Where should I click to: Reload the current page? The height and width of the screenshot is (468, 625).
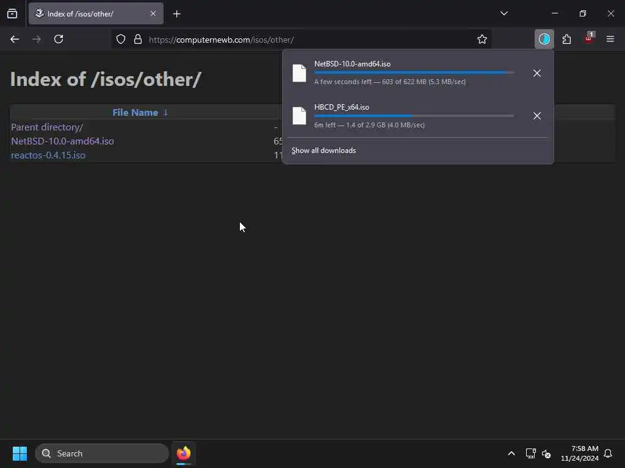point(59,39)
